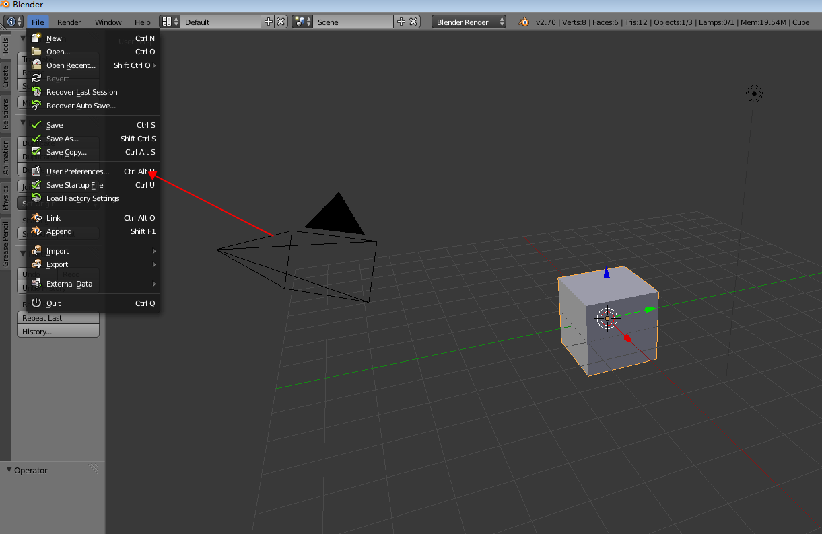Screen dimensions: 822x534
Task: Click the scene datablock icon beside Scene
Action: pyautogui.click(x=298, y=21)
